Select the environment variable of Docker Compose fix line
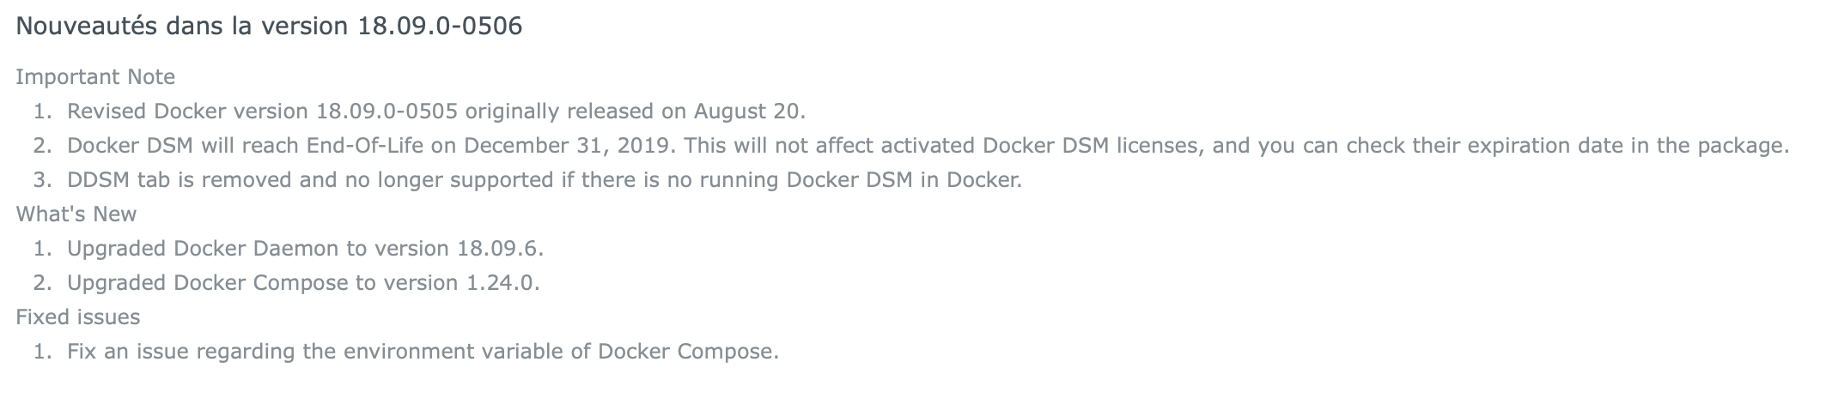The image size is (1826, 398). pyautogui.click(x=423, y=351)
